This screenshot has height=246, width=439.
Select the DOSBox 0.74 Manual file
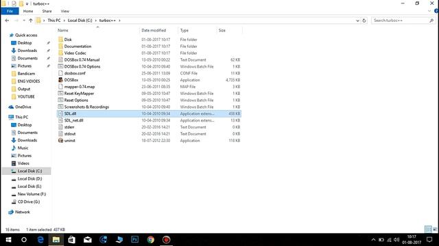82,59
